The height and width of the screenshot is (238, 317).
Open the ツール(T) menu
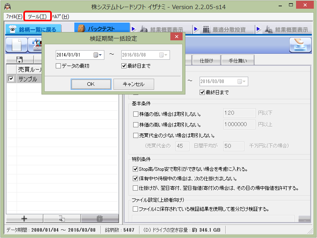click(x=37, y=16)
